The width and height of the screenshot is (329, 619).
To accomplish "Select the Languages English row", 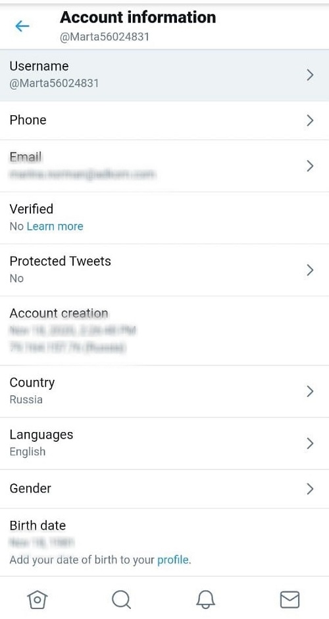I will click(164, 443).
